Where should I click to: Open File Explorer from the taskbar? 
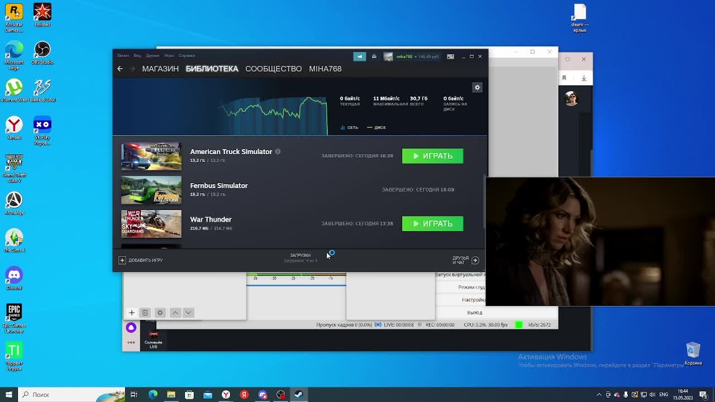(171, 395)
